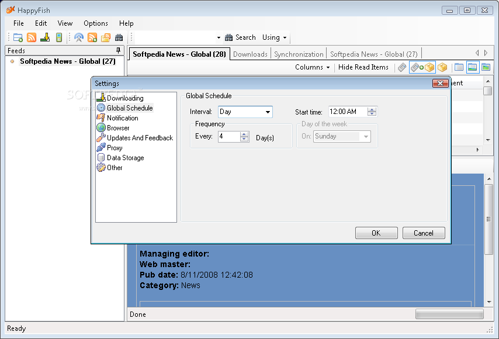Open the search box dropdown arrow

pyautogui.click(x=219, y=37)
